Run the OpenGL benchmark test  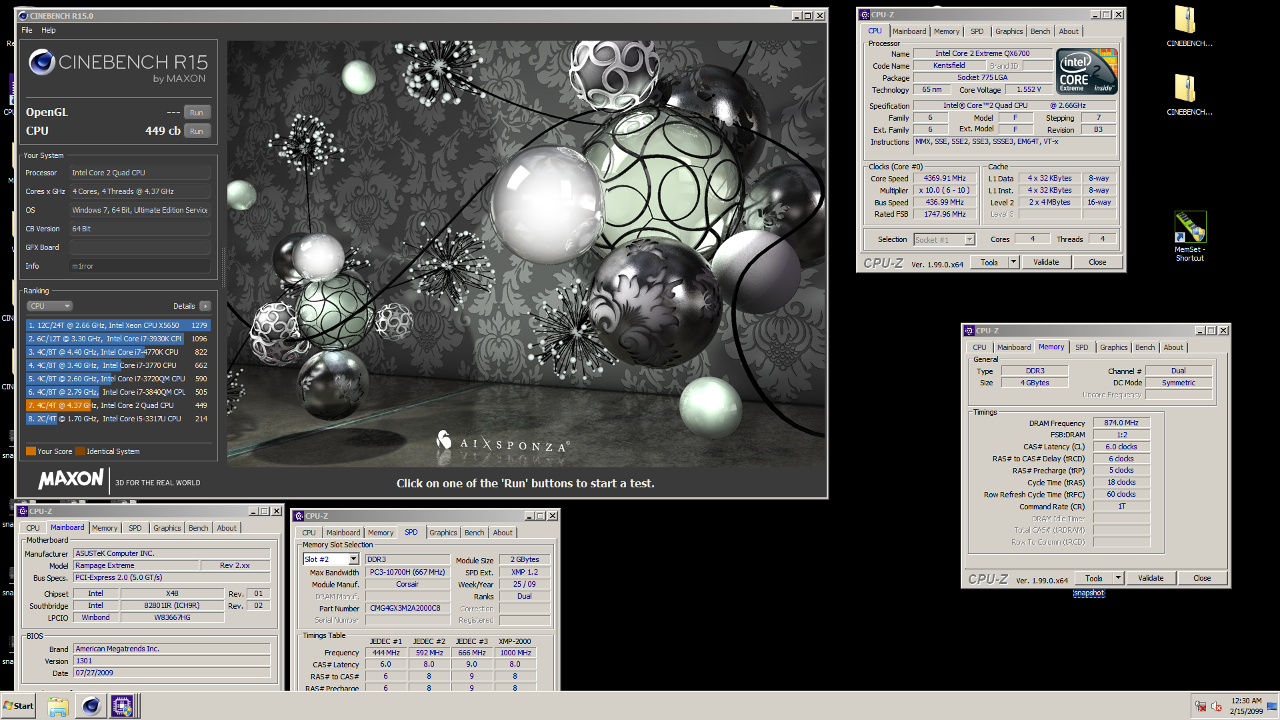(197, 113)
